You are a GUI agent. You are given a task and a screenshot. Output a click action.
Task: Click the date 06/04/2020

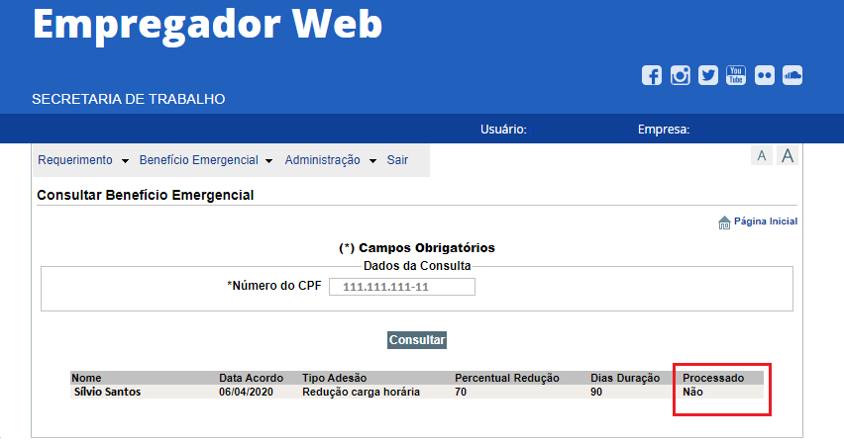(246, 392)
